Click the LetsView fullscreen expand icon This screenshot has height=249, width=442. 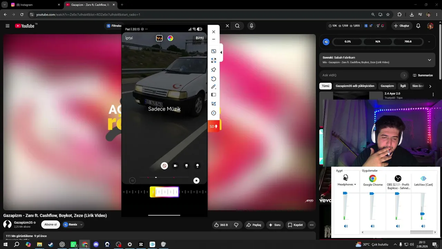coord(213,60)
